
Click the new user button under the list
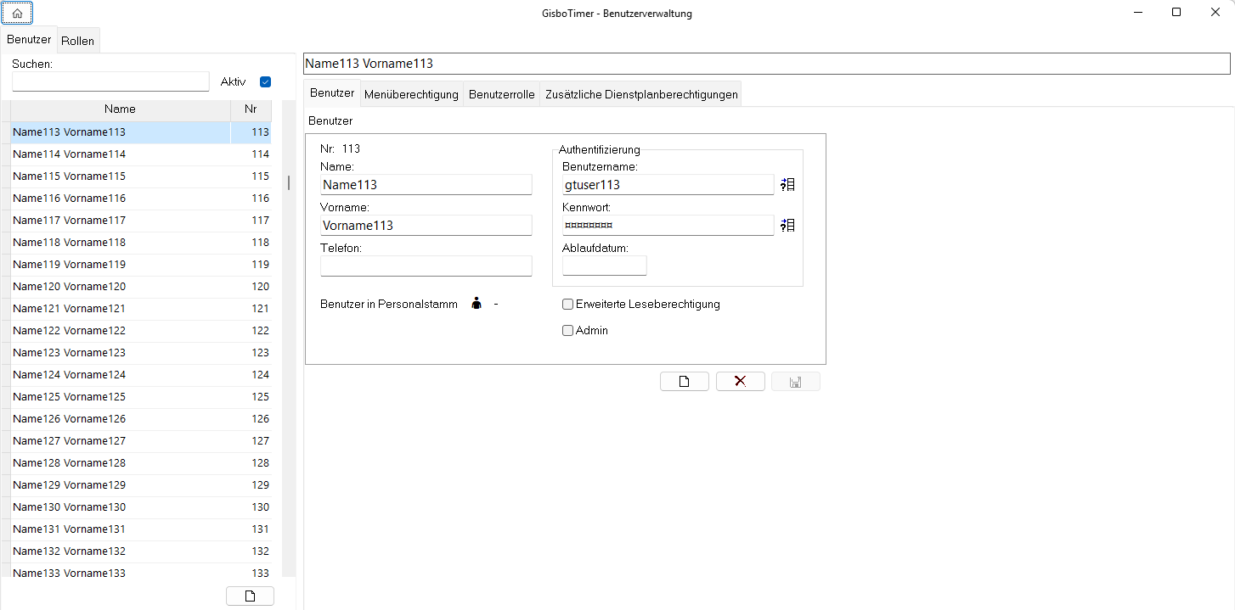pyautogui.click(x=250, y=596)
